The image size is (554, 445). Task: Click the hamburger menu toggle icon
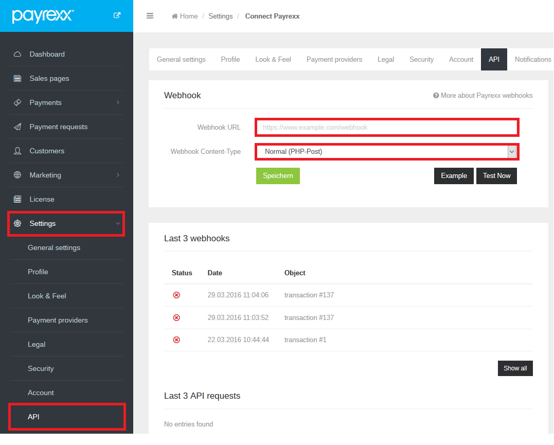tap(150, 16)
